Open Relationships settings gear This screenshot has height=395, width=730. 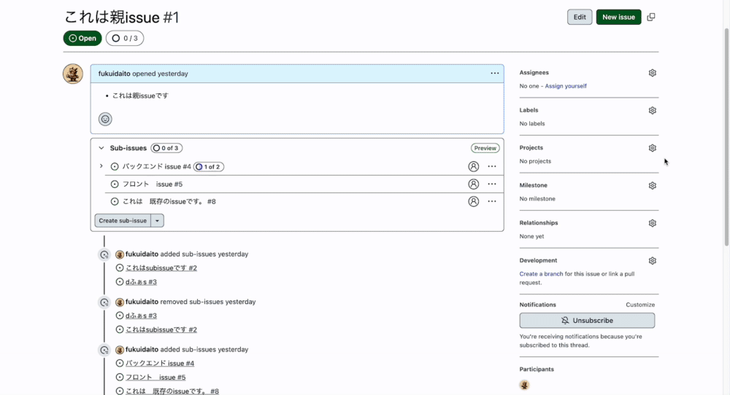click(x=652, y=223)
